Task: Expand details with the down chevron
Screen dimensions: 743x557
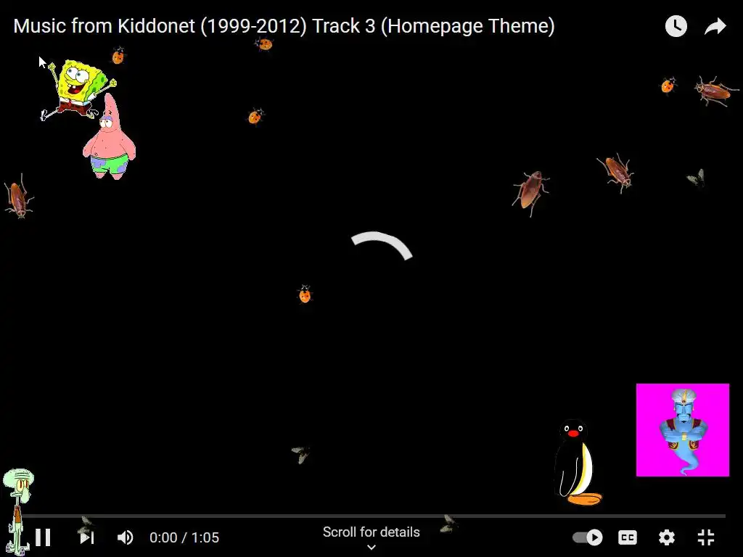Action: point(371,547)
